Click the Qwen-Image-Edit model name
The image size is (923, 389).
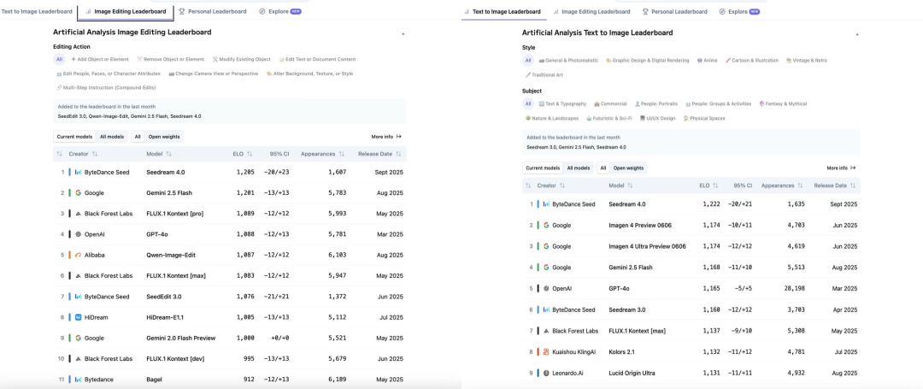tap(170, 255)
